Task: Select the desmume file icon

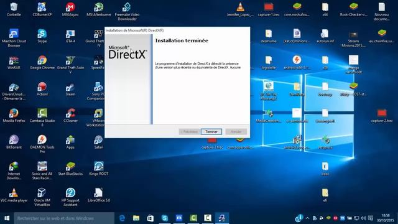Action: coord(269,36)
